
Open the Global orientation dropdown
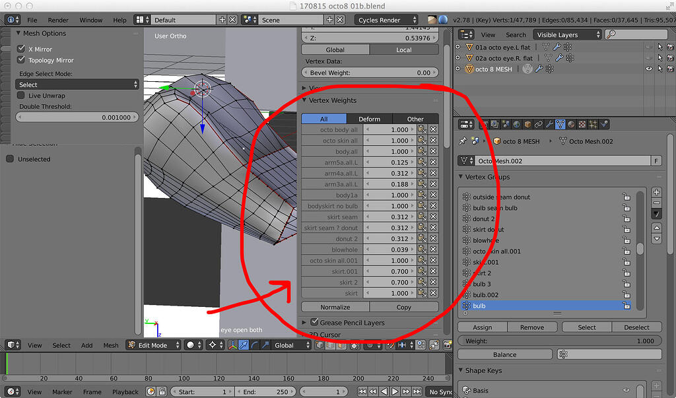[x=292, y=345]
